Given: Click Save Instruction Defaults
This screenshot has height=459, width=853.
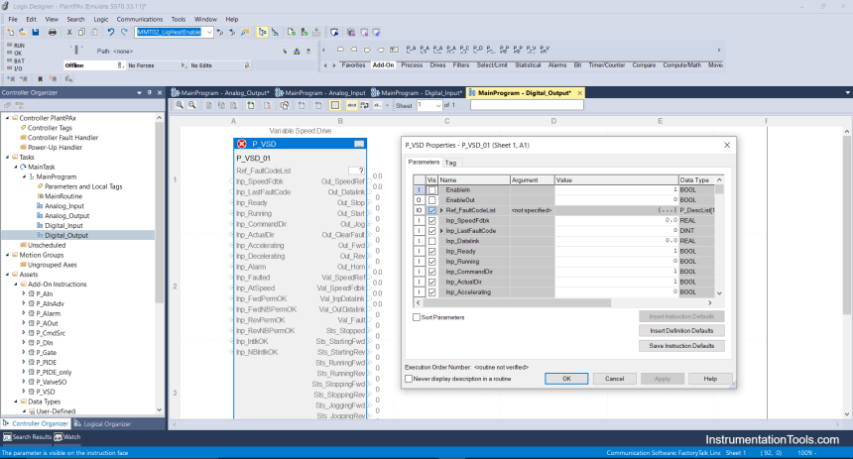Looking at the screenshot, I should pyautogui.click(x=681, y=346).
